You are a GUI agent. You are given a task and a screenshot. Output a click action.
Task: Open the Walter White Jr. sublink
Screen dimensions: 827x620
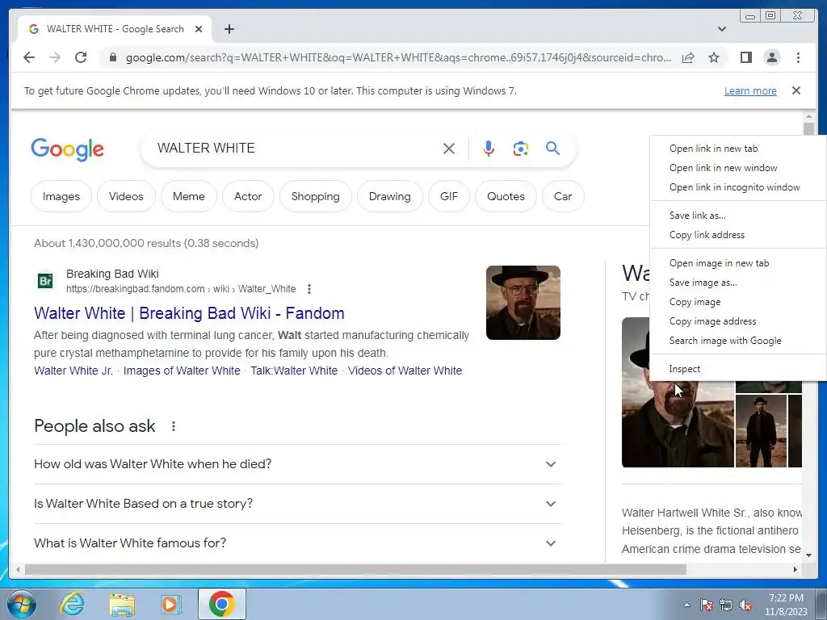coord(73,371)
